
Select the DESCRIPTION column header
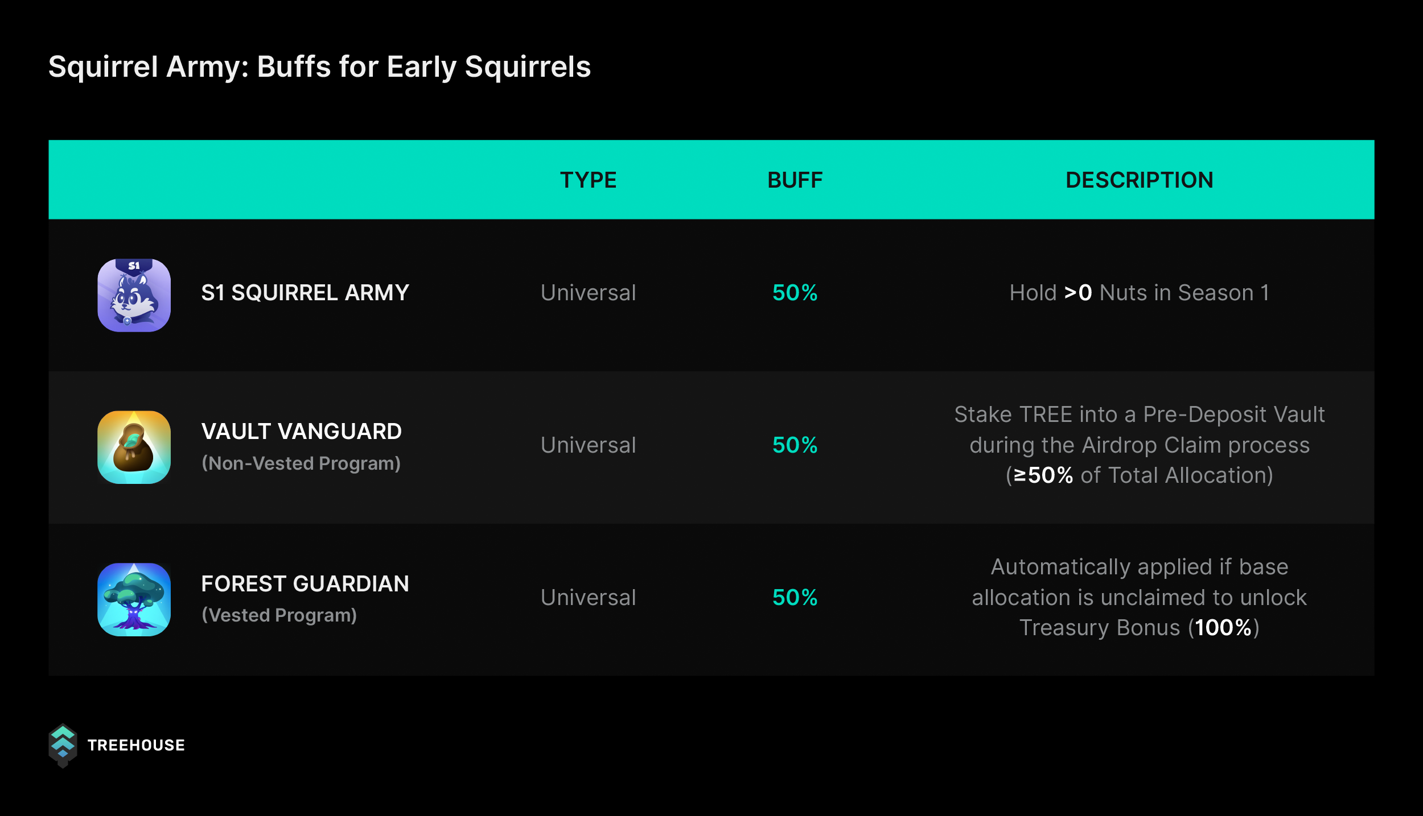(x=1140, y=180)
